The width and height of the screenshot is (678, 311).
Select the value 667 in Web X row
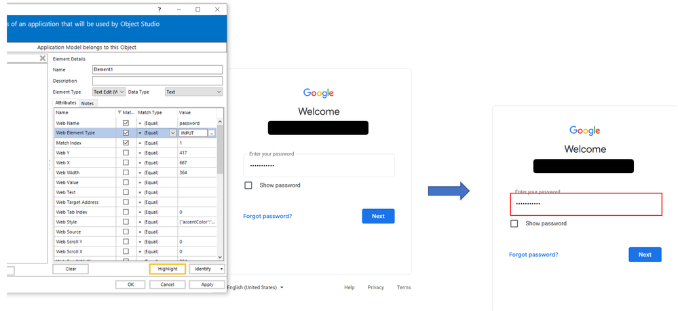pyautogui.click(x=183, y=163)
